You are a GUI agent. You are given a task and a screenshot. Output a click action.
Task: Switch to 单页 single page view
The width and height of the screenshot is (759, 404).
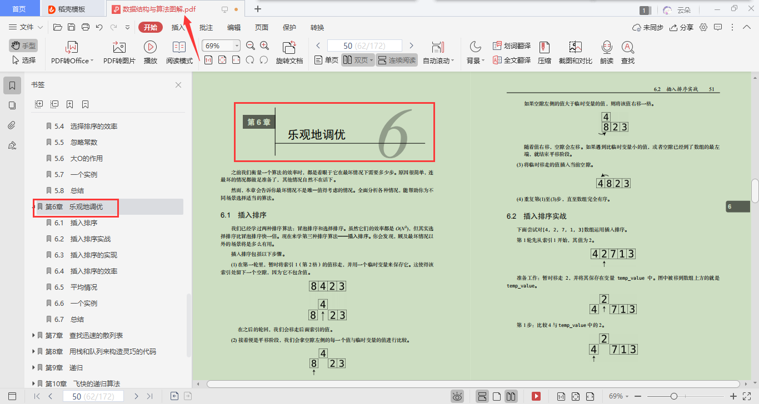coord(326,60)
